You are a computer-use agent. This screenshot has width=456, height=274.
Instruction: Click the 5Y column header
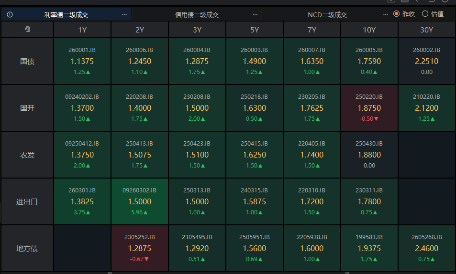tap(255, 30)
